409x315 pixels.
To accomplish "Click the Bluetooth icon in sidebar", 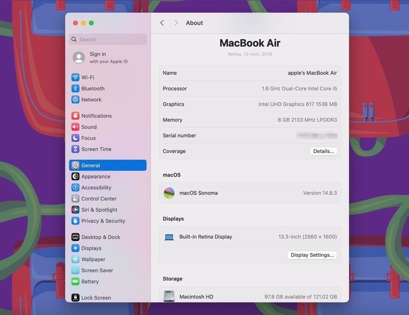I will click(x=75, y=88).
